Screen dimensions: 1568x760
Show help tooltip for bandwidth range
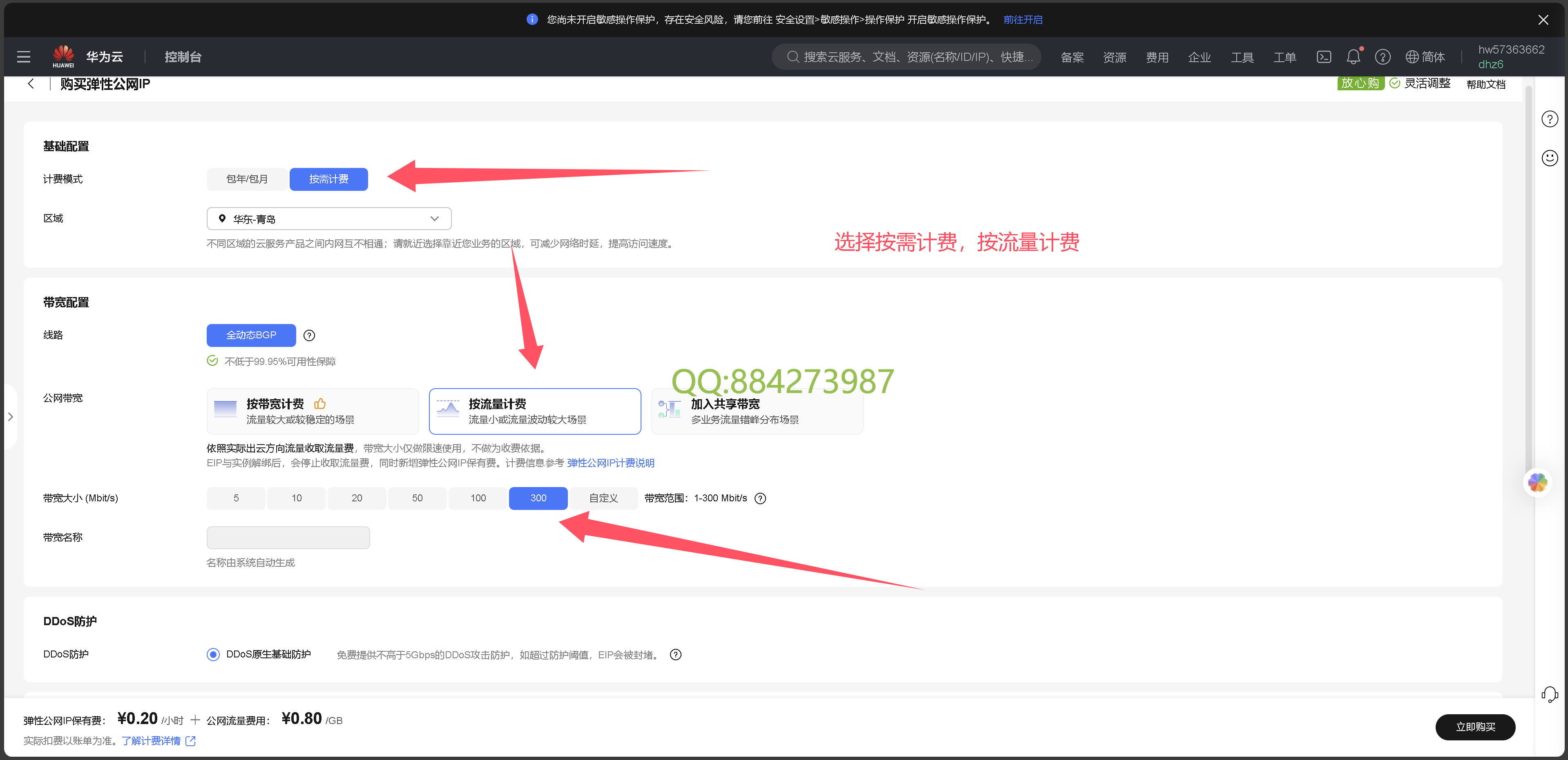point(760,499)
